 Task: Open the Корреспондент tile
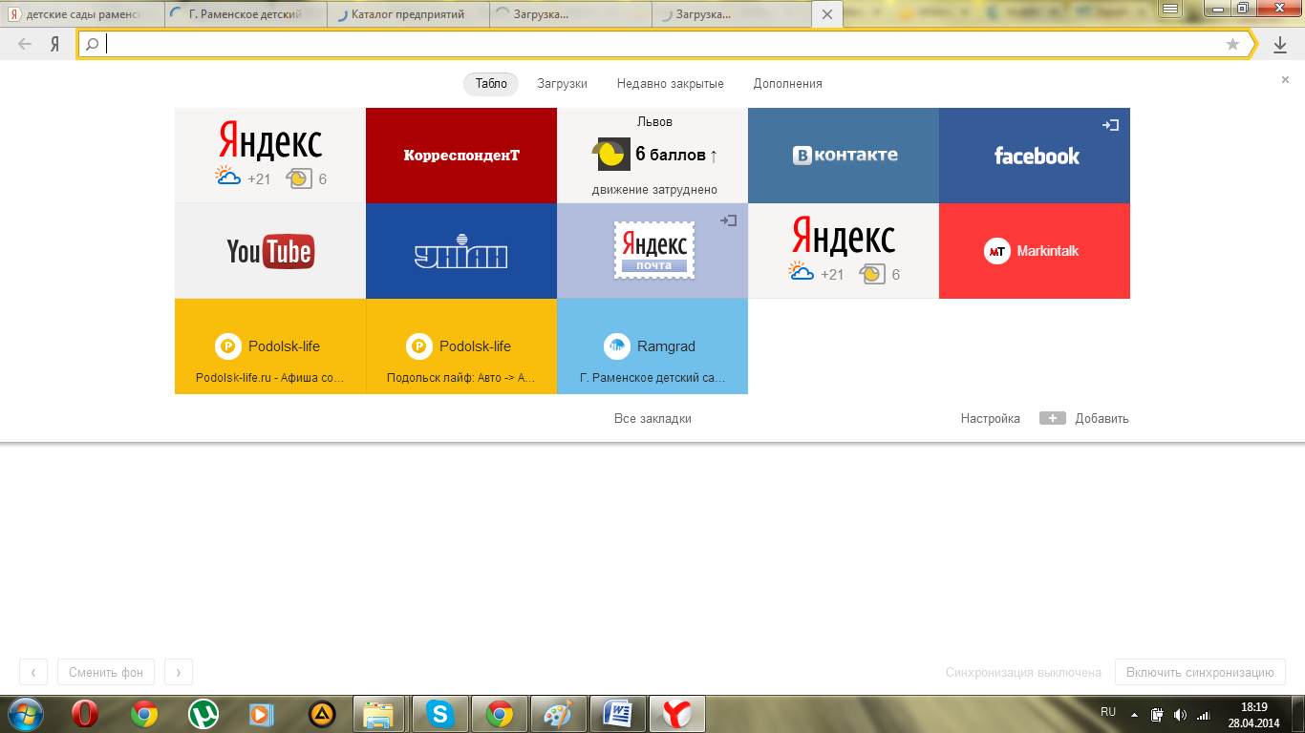[461, 156]
